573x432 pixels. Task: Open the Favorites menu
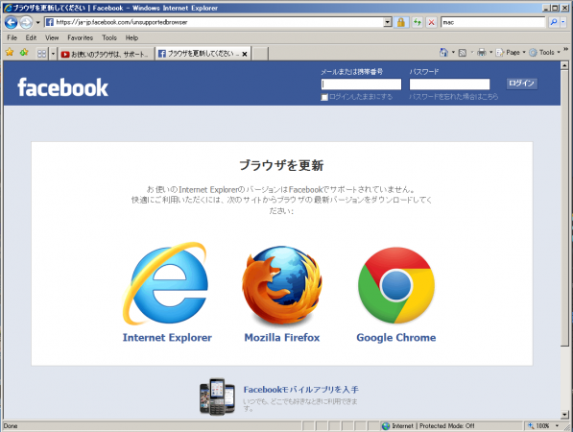[80, 37]
